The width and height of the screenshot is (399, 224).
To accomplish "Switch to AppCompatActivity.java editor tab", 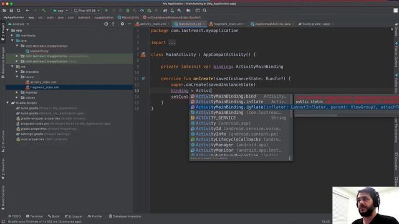I will pos(272,24).
